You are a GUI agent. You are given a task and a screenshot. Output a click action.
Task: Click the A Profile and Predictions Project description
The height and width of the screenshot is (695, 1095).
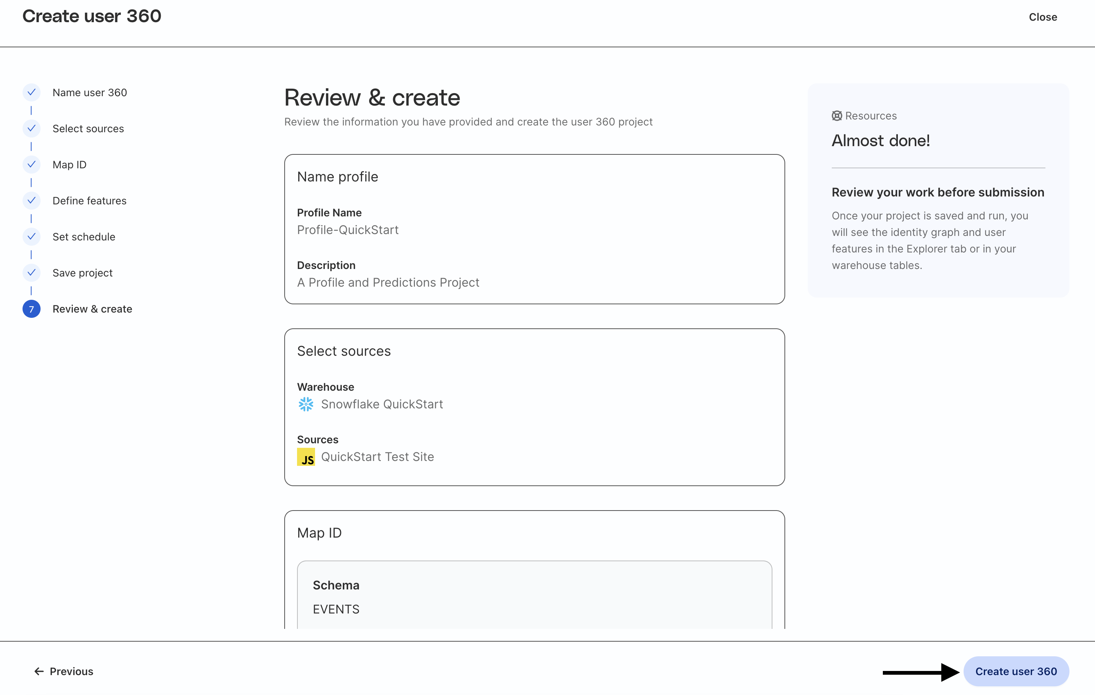pyautogui.click(x=388, y=283)
